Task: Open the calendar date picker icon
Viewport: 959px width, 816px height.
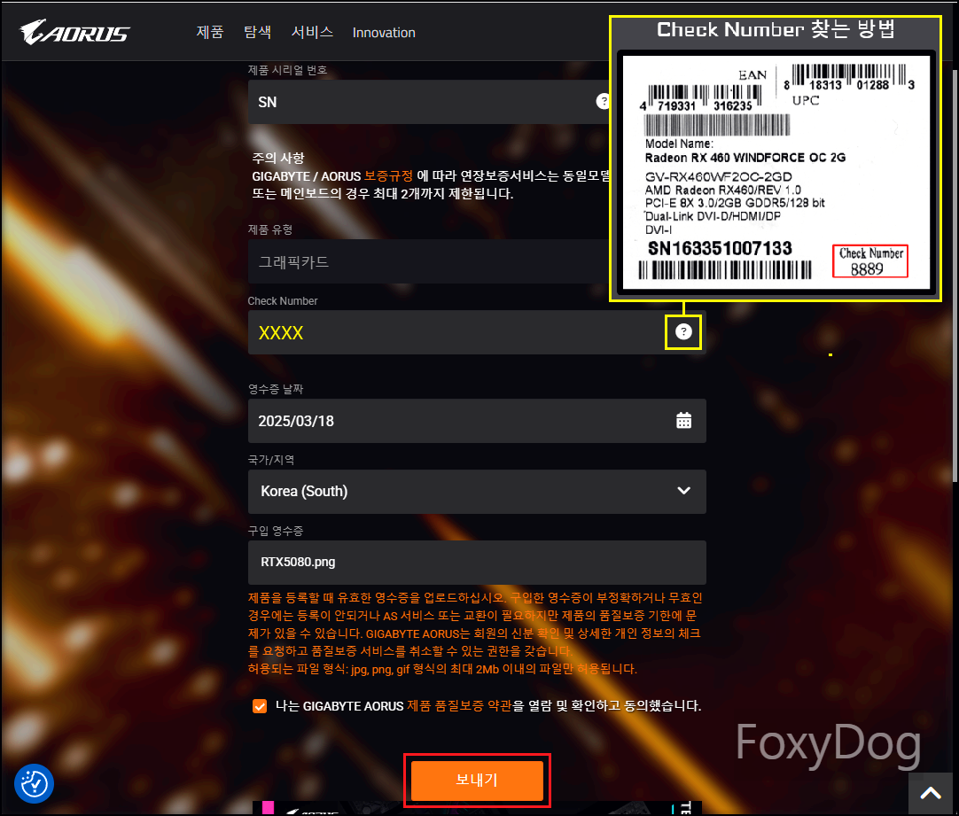Action: point(683,421)
